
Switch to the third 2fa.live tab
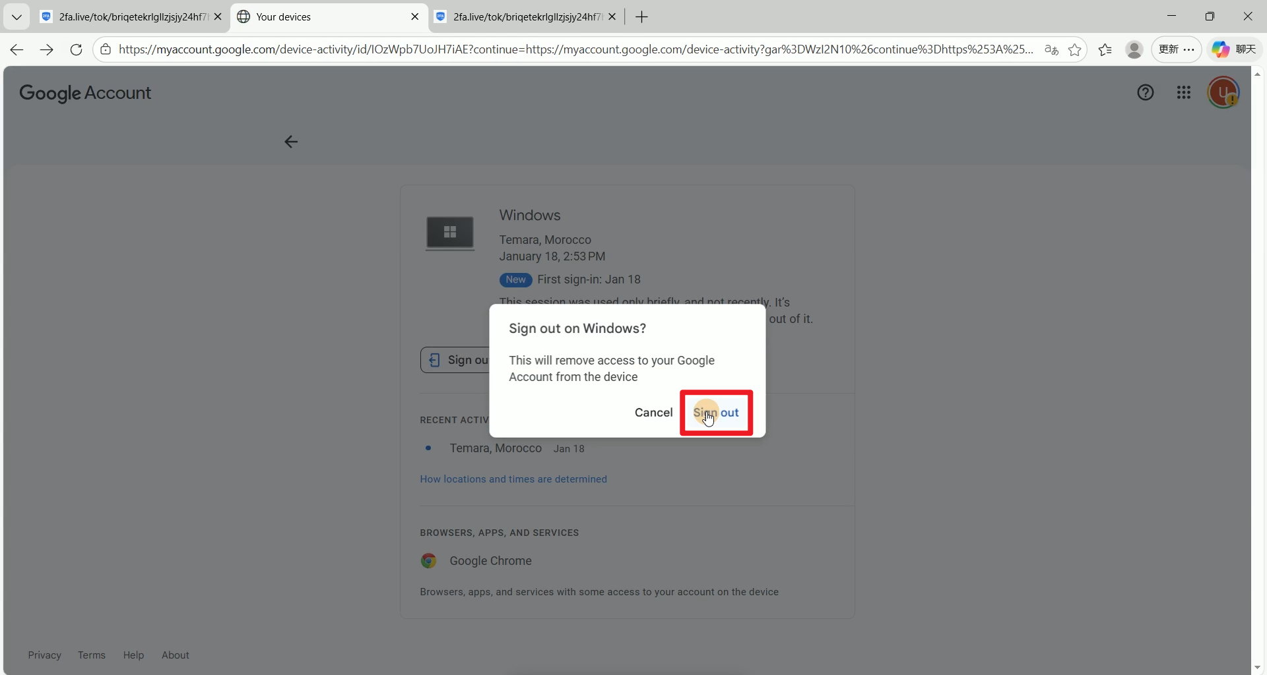coord(520,17)
